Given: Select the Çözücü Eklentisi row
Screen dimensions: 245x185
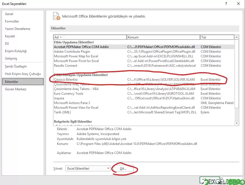Looking at the screenshot, I should [144, 80].
